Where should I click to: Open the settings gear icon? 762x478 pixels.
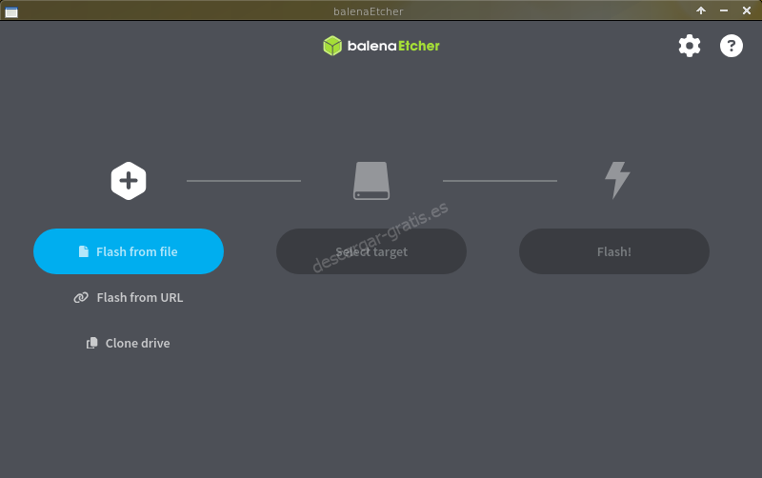click(689, 46)
